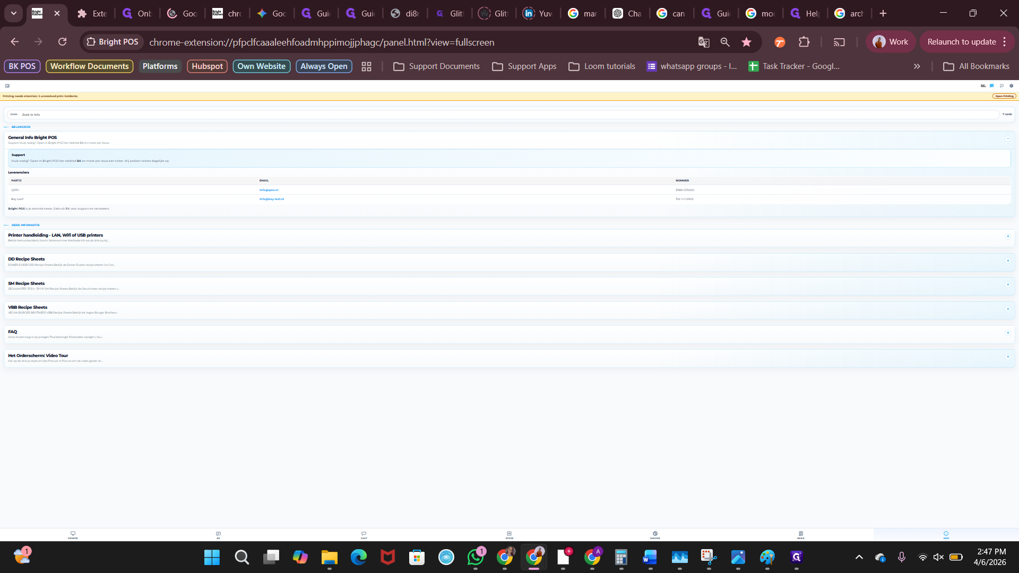Click the Chrome zoom magnifier icon in address bar

click(724, 42)
